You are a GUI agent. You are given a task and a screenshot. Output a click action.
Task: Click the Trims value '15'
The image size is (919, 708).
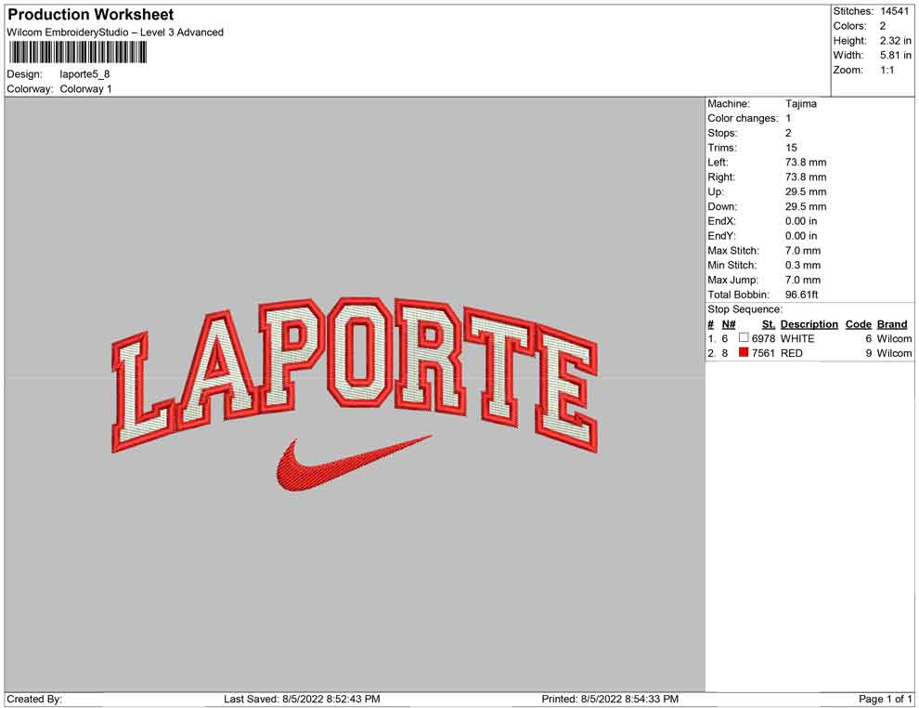[791, 148]
